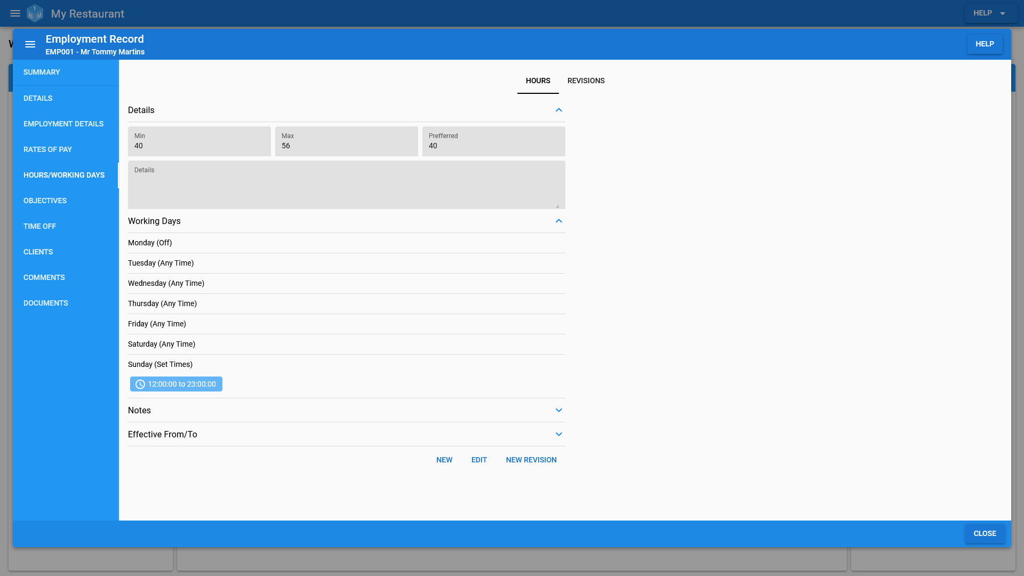Screen dimensions: 1024x576
Task: Click the expand chevron next to Notes
Action: coord(559,409)
